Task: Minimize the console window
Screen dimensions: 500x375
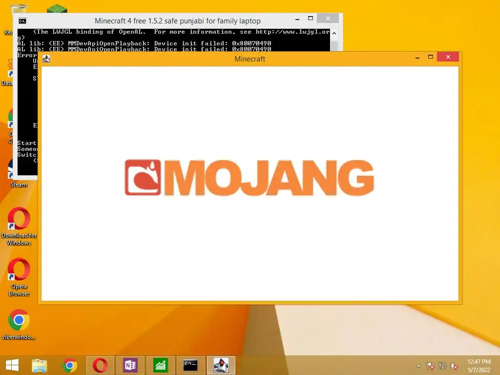Action: tap(297, 19)
